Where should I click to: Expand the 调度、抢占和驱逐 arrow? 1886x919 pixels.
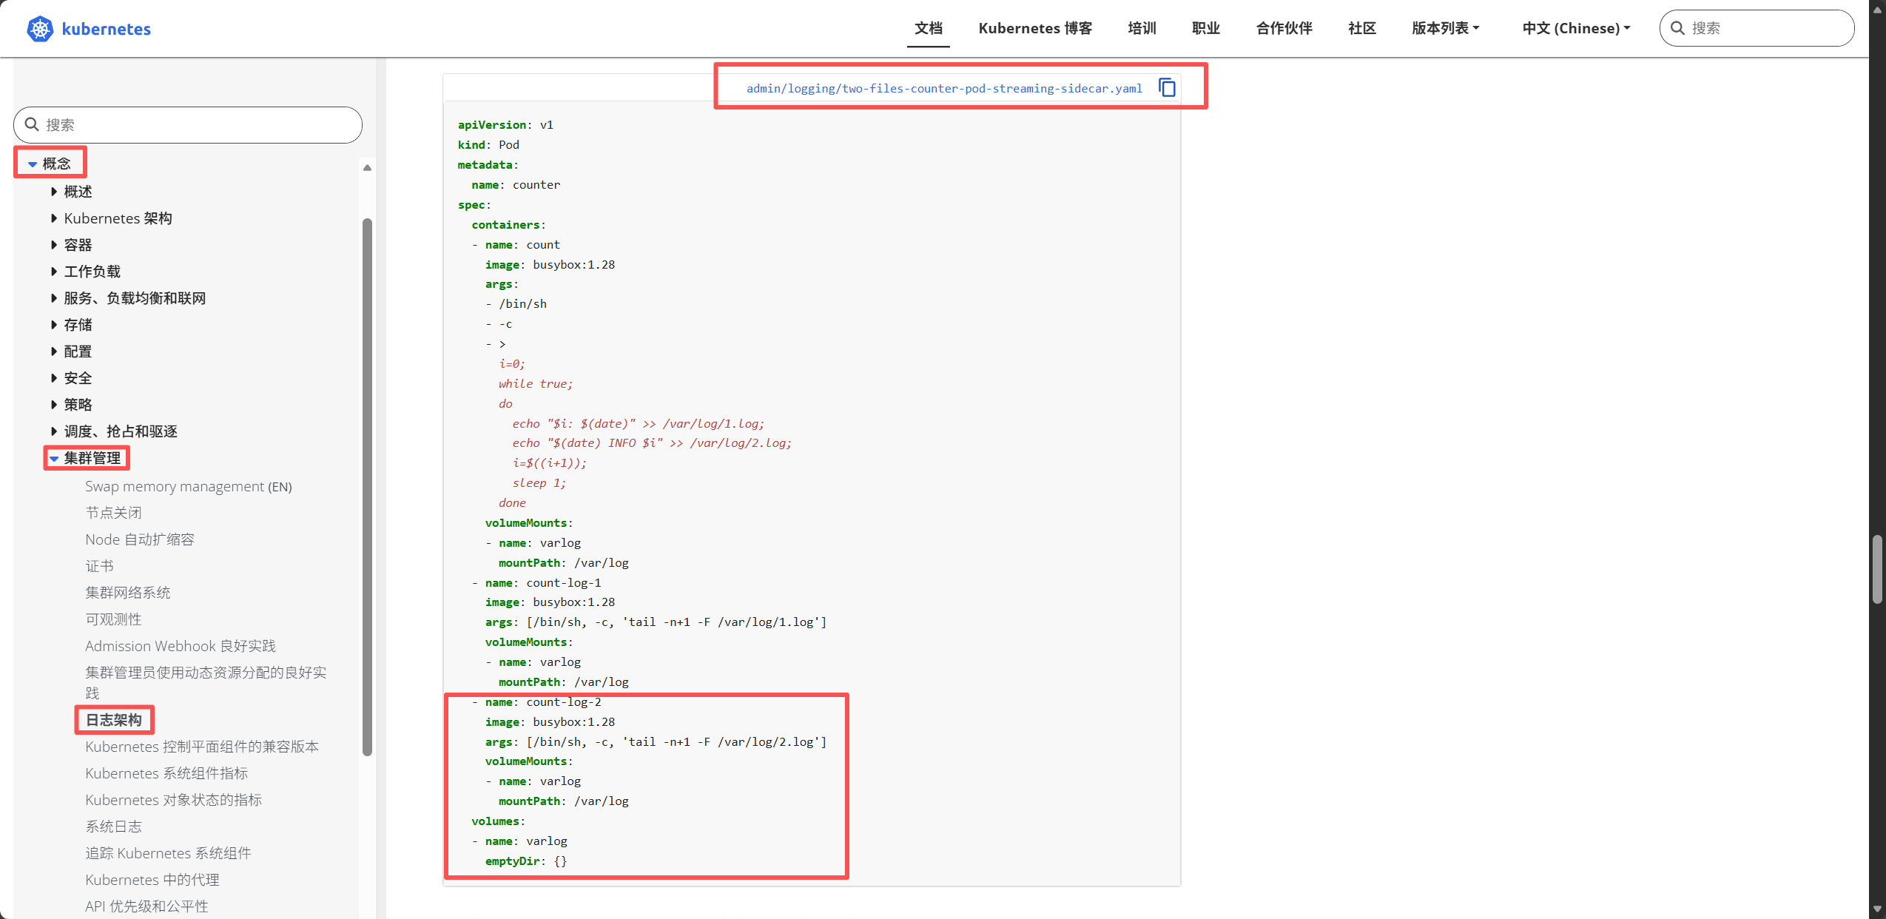coord(54,431)
